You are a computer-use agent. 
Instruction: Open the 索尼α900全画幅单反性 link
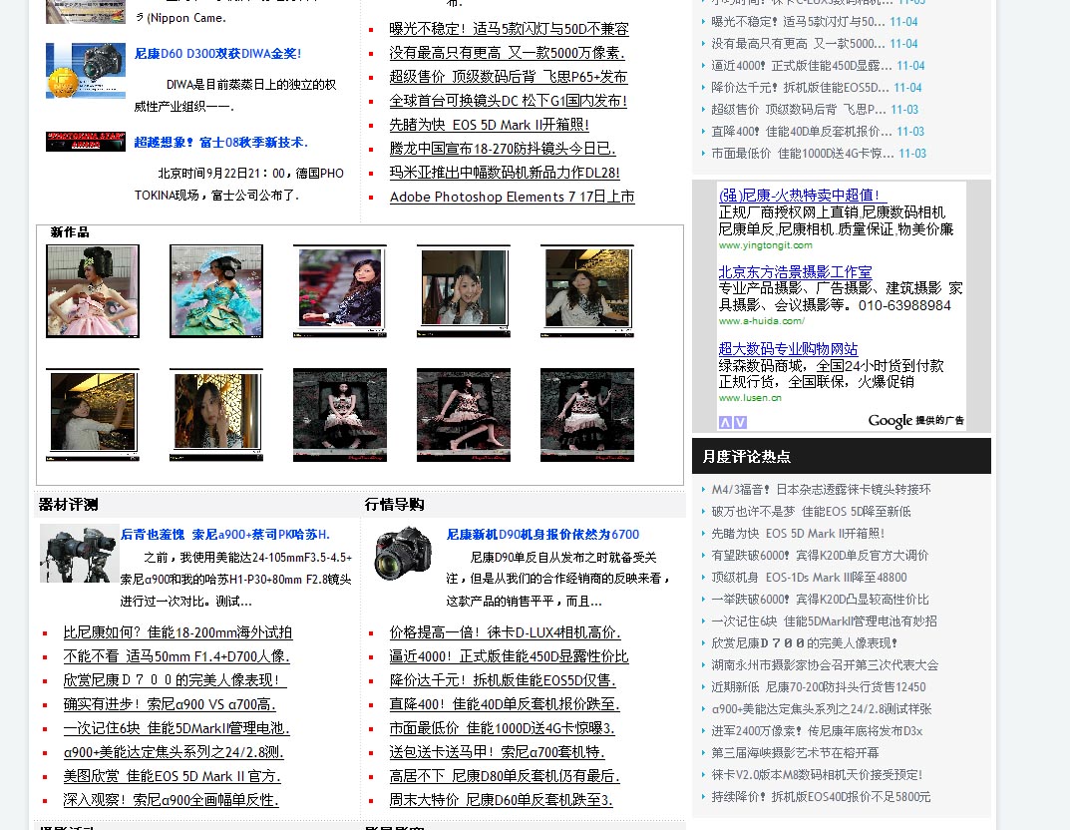(x=172, y=800)
